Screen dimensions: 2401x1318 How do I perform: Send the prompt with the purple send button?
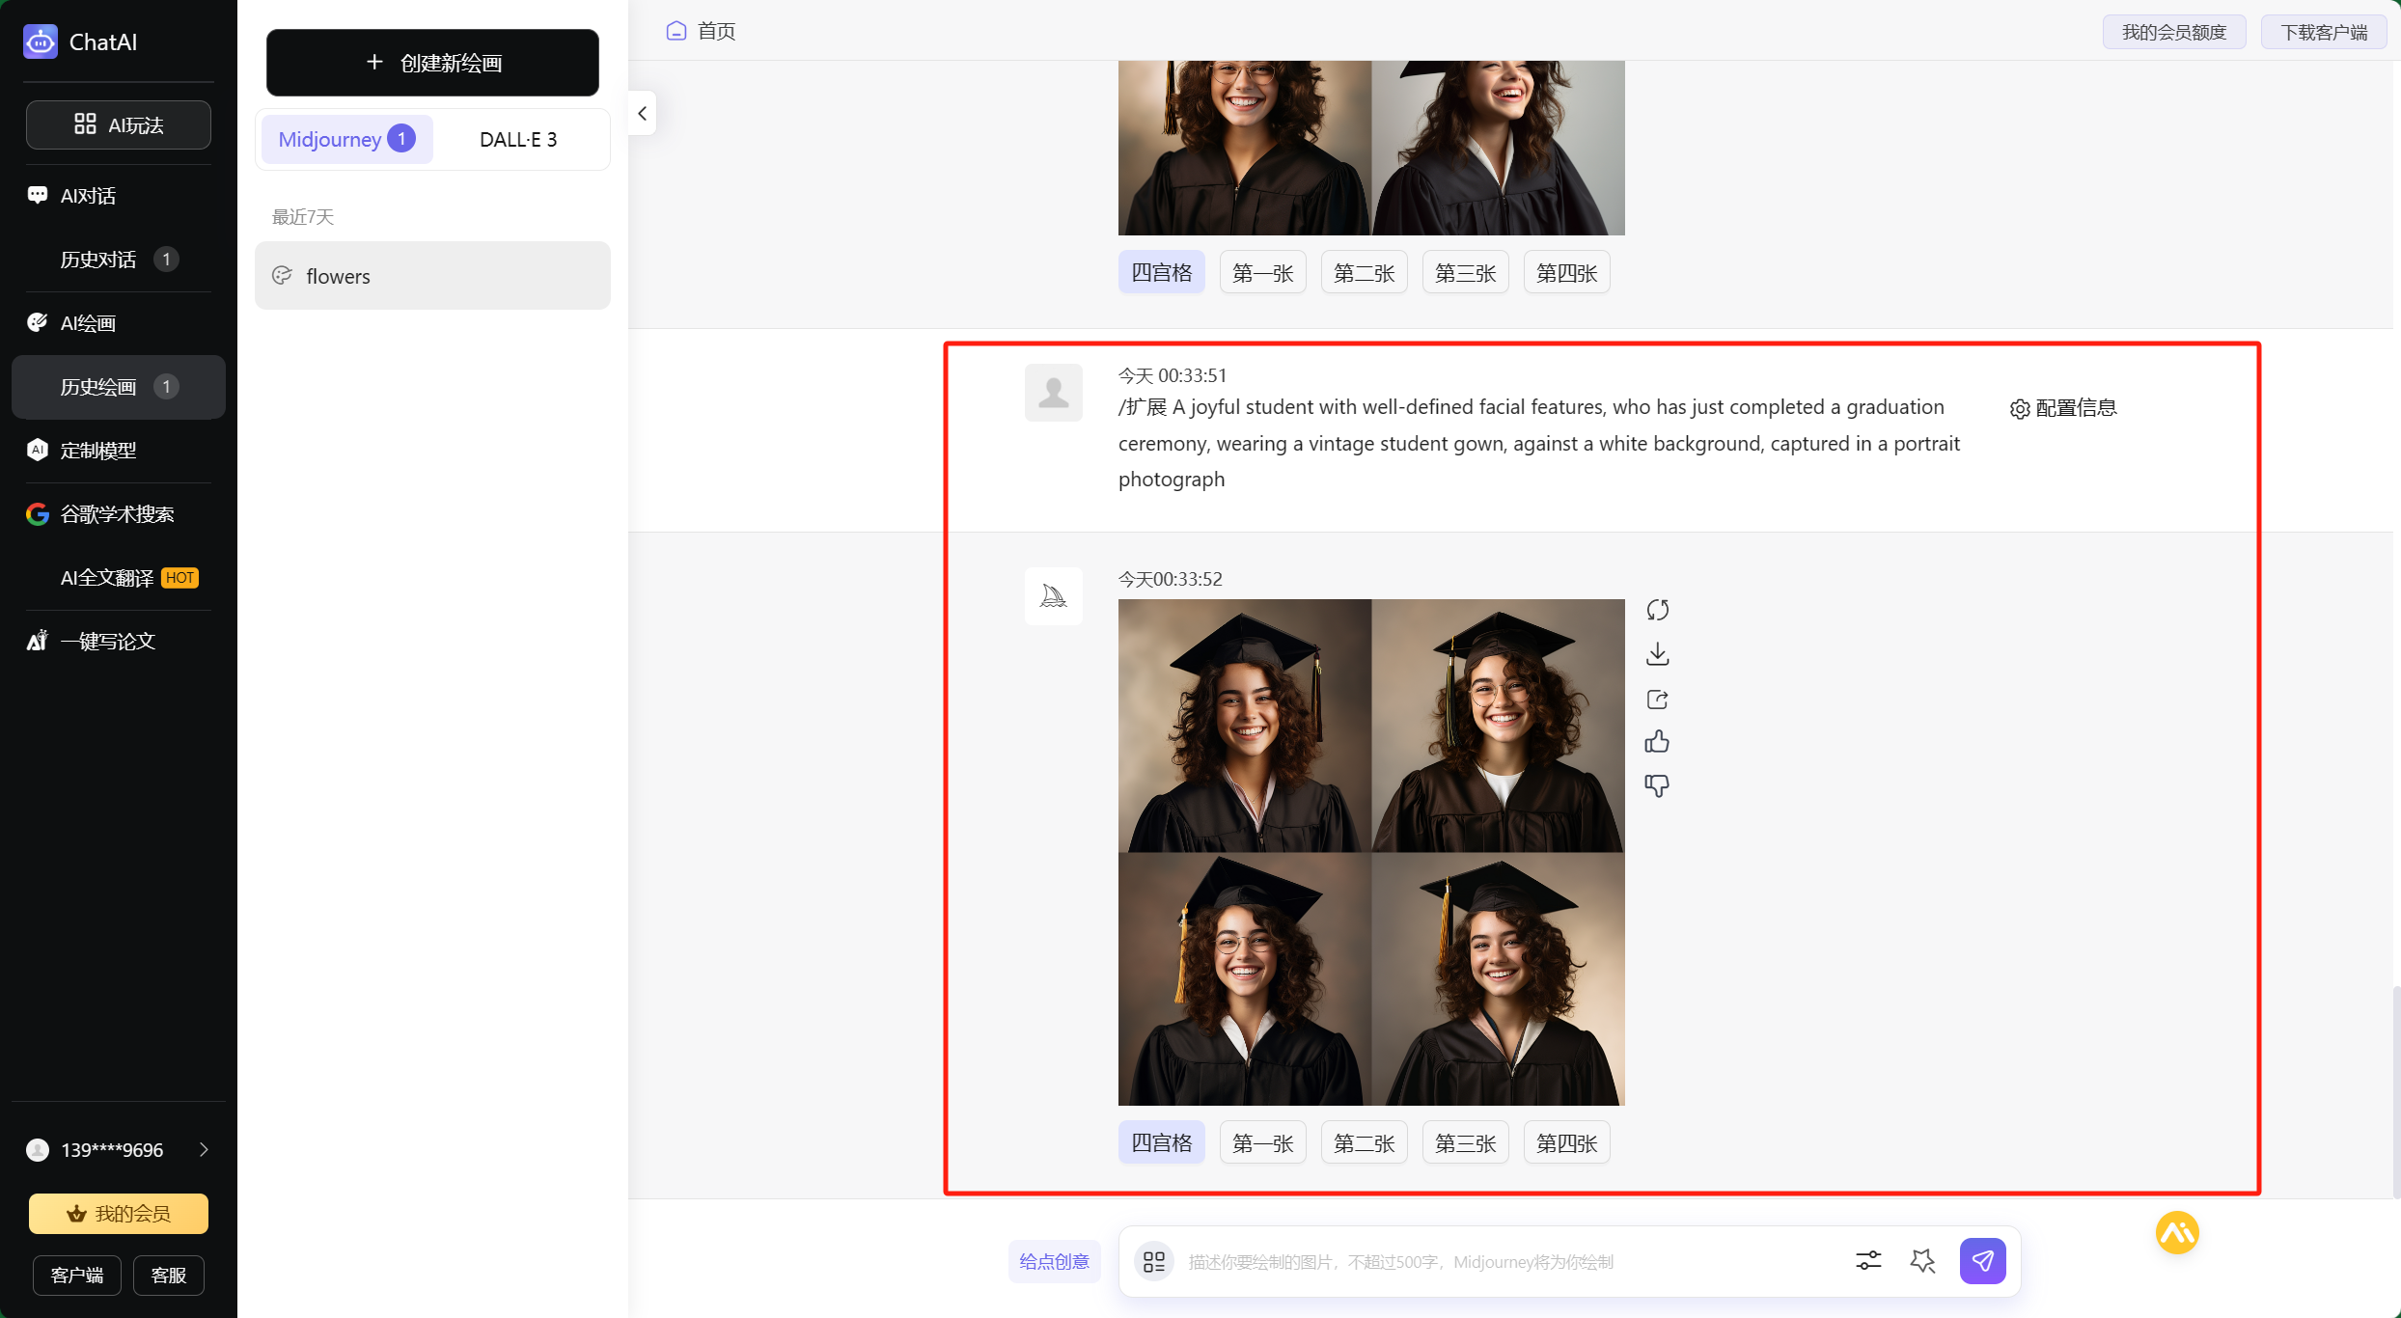click(1982, 1260)
